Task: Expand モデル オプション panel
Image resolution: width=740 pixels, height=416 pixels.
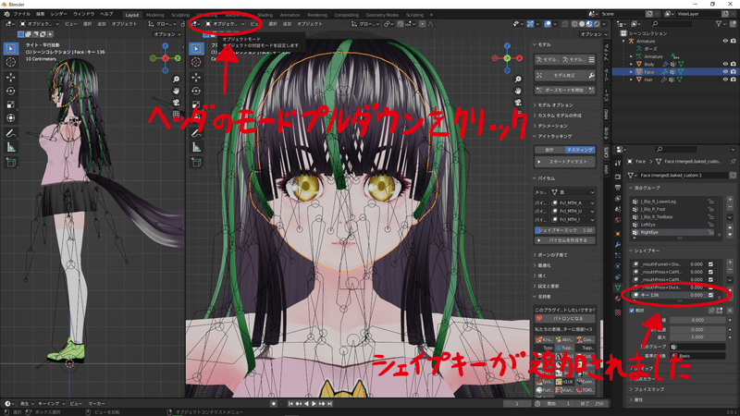Action: point(555,105)
